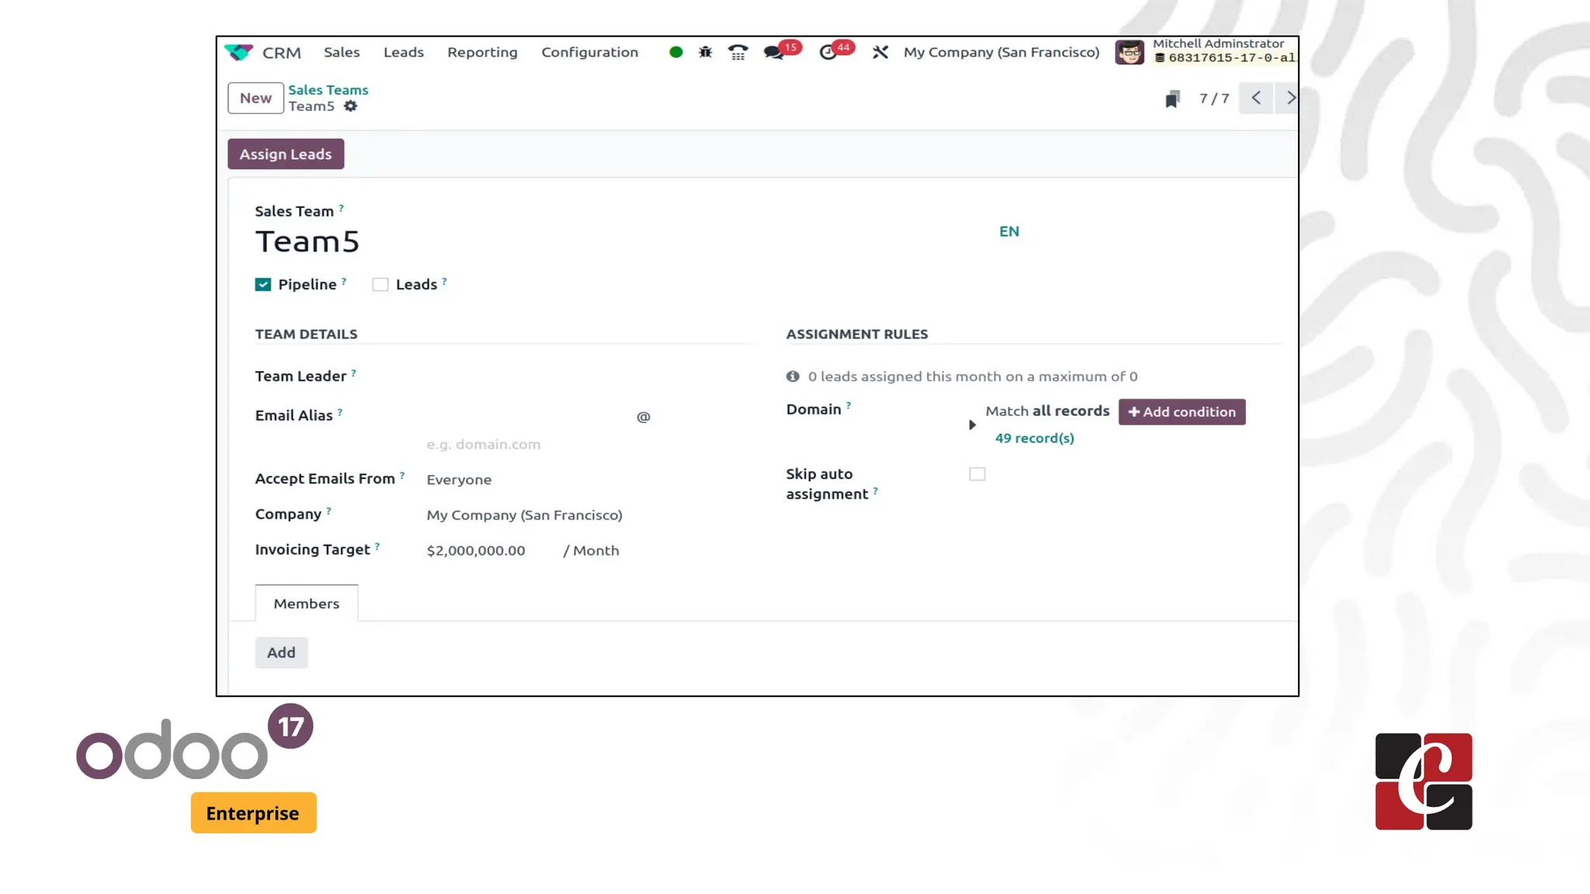Click the wrench tools icon
The height and width of the screenshot is (894, 1590).
[880, 52]
